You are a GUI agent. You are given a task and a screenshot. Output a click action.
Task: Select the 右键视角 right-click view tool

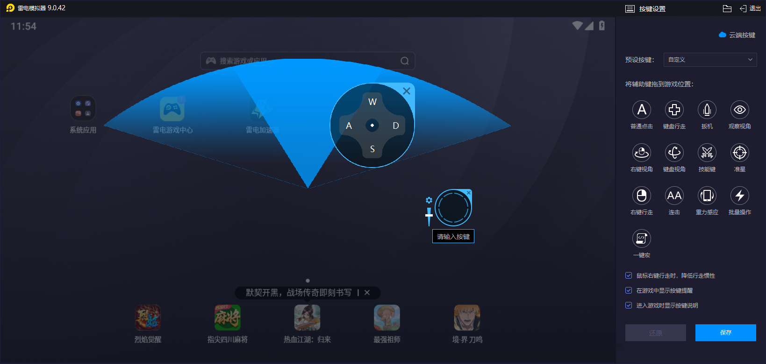click(x=642, y=153)
